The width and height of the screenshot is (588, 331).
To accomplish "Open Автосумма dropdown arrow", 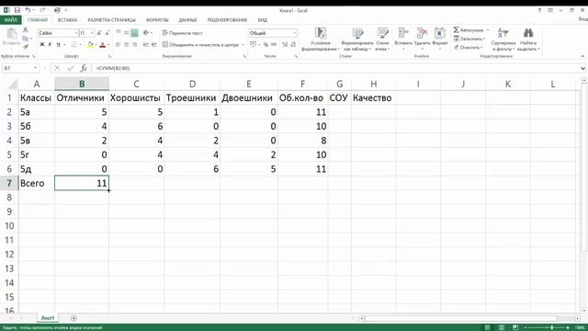I will [488, 30].
